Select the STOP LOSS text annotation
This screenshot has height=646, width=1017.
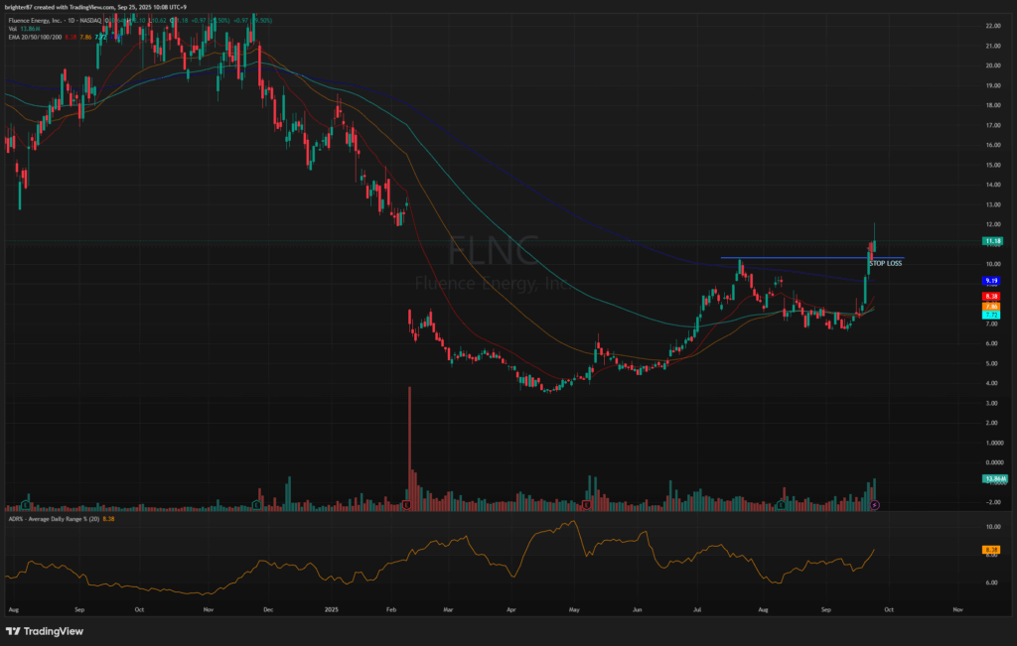pyautogui.click(x=885, y=264)
